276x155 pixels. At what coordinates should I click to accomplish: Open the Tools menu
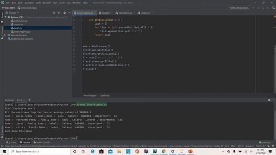[x=62, y=3]
